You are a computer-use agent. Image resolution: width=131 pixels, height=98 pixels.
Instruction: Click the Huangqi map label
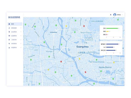49,51
